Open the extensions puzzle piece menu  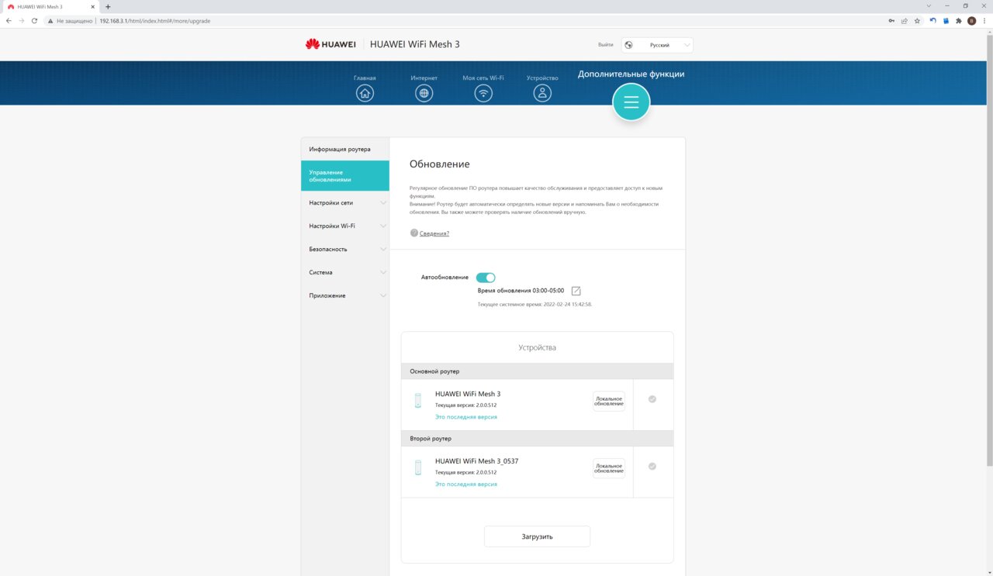pyautogui.click(x=958, y=21)
